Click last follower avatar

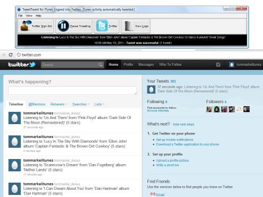pos(247,109)
